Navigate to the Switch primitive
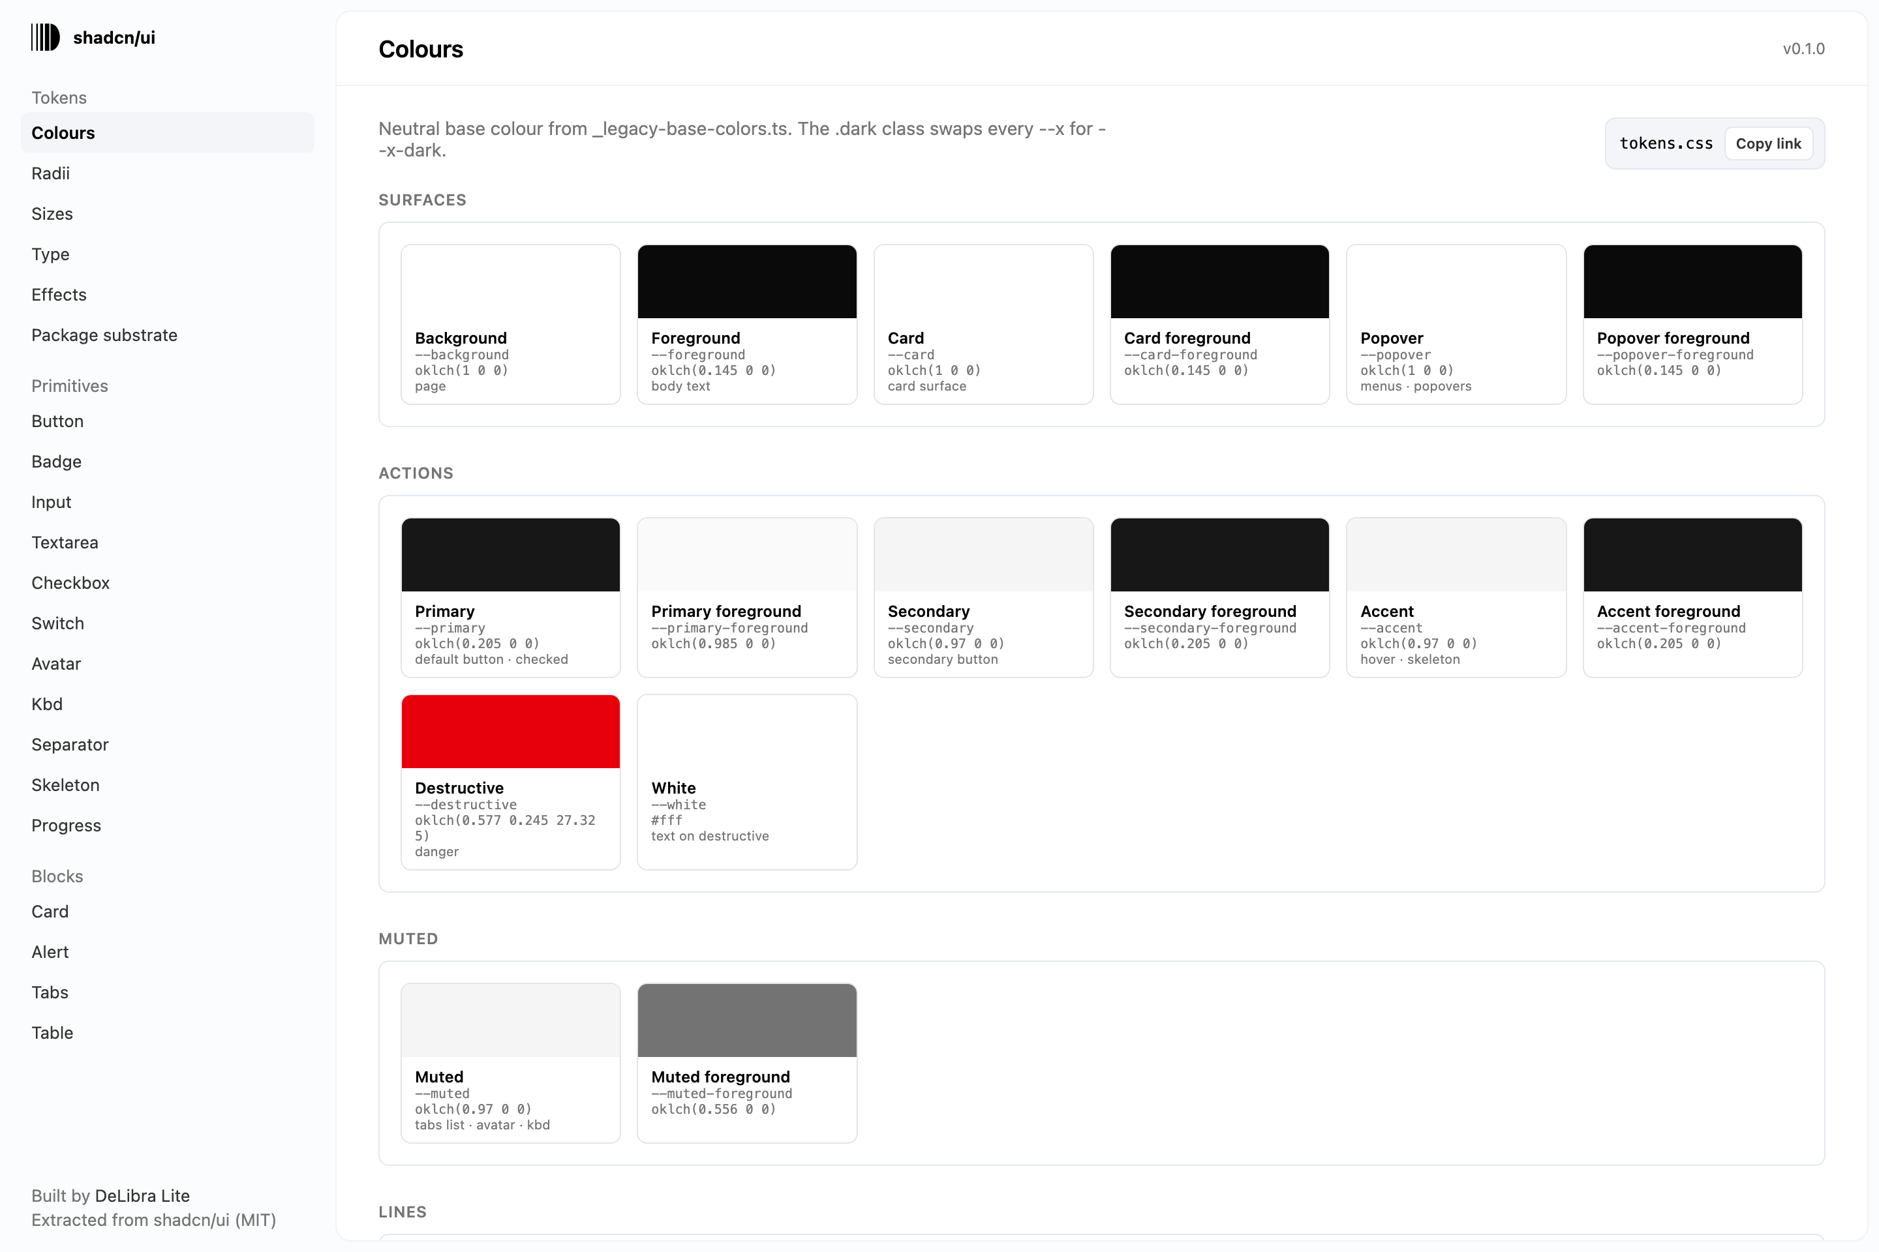 point(167,623)
